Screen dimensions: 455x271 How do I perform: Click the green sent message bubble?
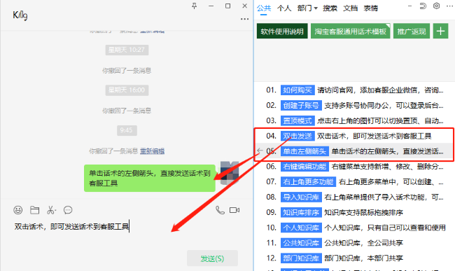(150, 178)
